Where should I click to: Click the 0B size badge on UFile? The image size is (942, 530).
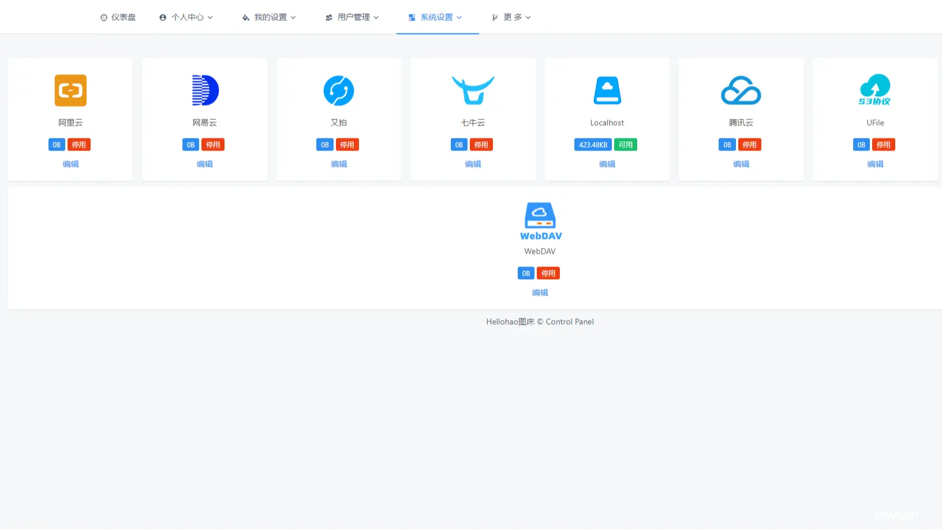pos(861,145)
